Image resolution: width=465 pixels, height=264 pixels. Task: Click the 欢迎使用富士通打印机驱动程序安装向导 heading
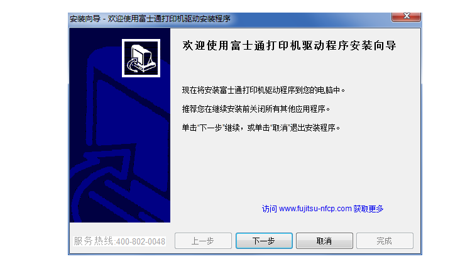click(x=290, y=46)
